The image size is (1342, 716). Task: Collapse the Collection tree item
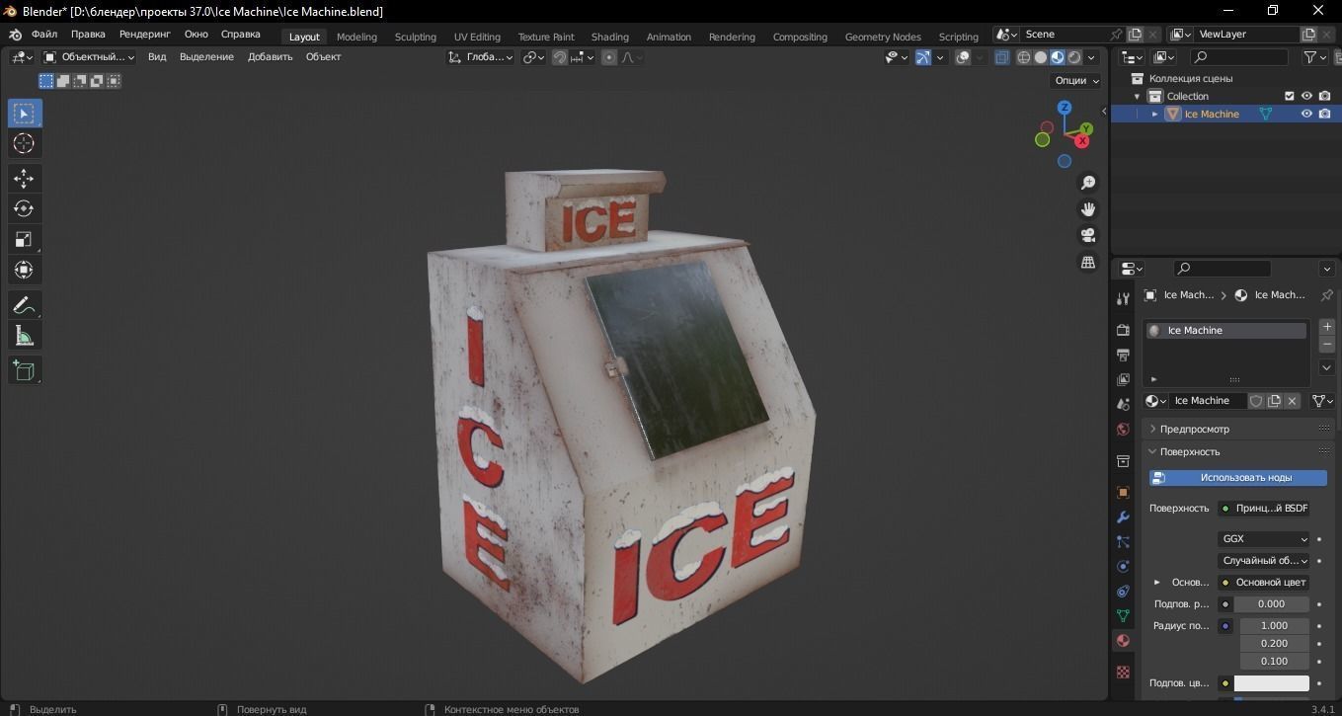(1137, 96)
